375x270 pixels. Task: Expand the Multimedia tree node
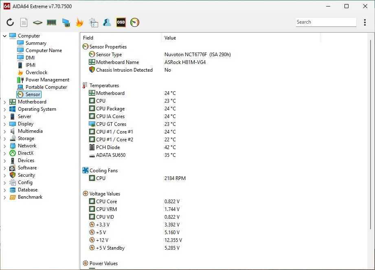pyautogui.click(x=4, y=131)
